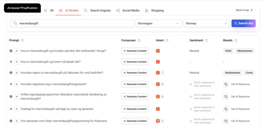Click ChatGPT icon on små bedrifter row
264x128 pixels.
point(11,73)
